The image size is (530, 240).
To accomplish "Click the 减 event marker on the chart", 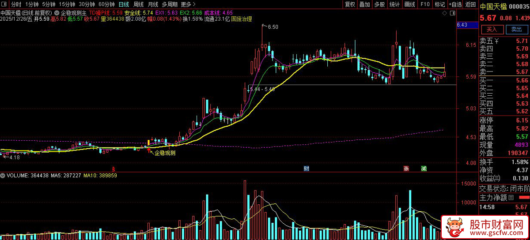I will (424, 169).
